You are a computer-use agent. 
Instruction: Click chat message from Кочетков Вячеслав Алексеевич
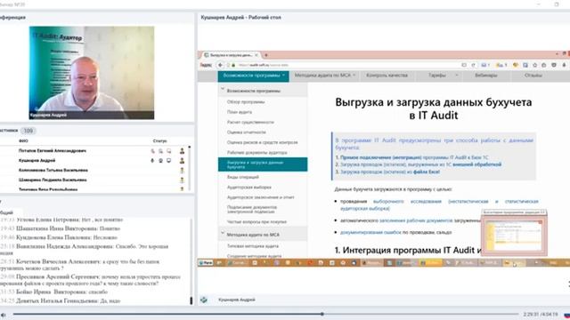click(x=80, y=265)
